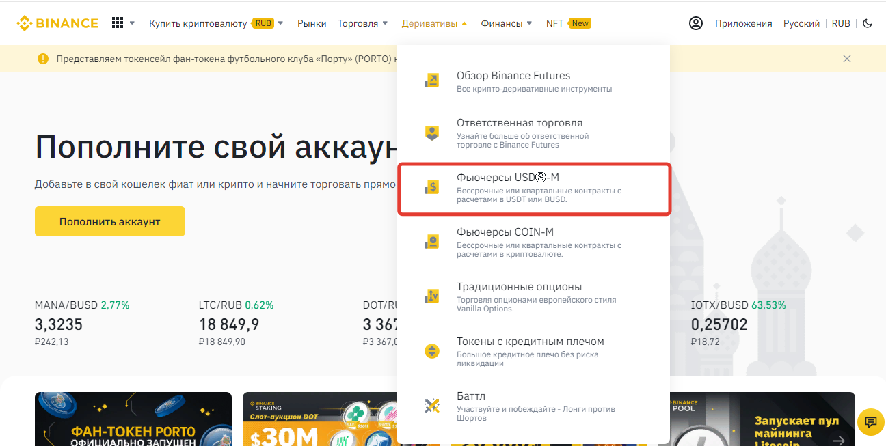Screen dimensions: 886x446
Task: Open the PORTO token sale announcement text
Action: coord(226,59)
